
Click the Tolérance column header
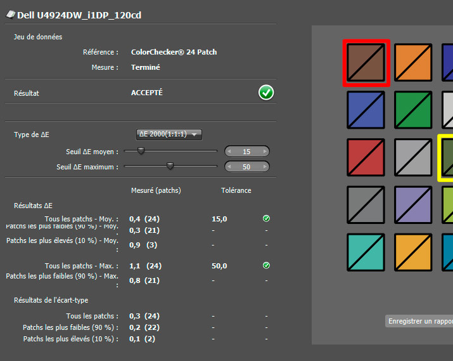(236, 190)
